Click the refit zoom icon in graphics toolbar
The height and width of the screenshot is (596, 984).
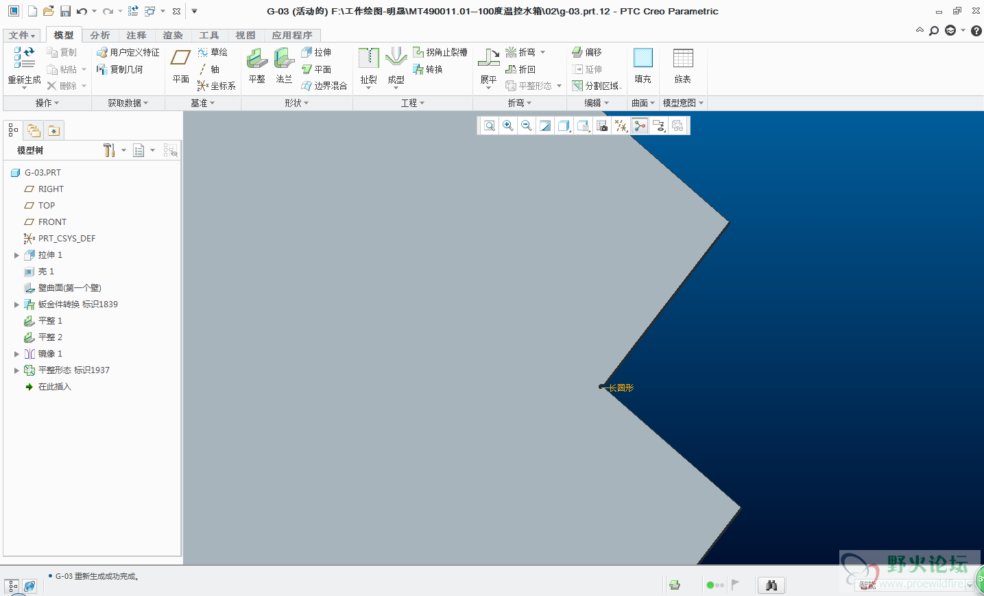490,126
